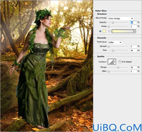This screenshot has width=142, height=132.
Task: Click the Jitter slider handle
Action: pyautogui.click(x=109, y=71)
